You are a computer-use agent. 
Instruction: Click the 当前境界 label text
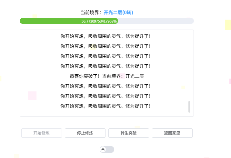(x=91, y=13)
